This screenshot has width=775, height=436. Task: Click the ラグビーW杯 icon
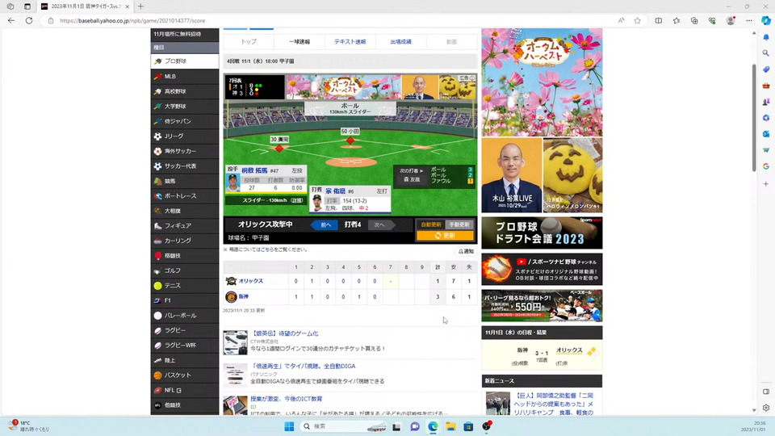click(157, 345)
